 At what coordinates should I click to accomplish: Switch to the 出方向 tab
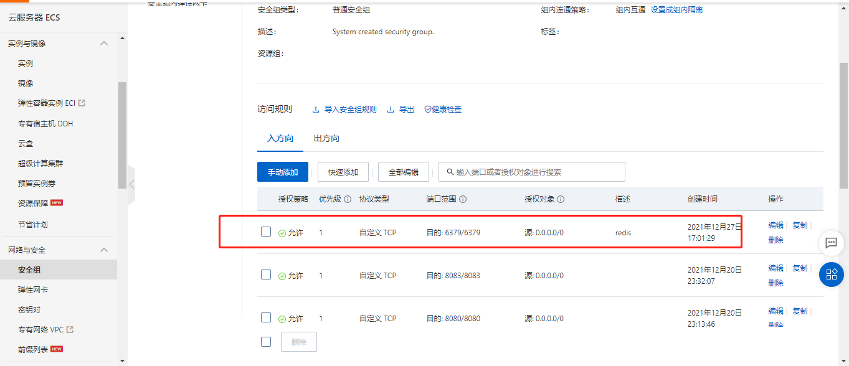click(326, 138)
